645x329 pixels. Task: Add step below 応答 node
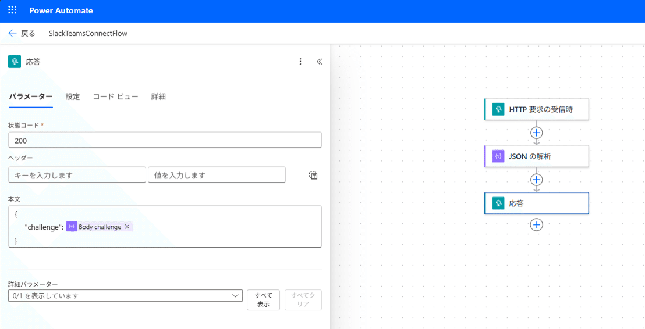point(537,225)
